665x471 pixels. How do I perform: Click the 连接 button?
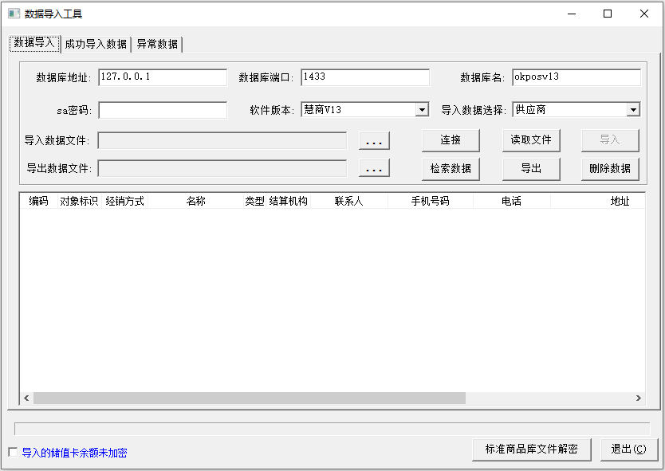(x=450, y=140)
